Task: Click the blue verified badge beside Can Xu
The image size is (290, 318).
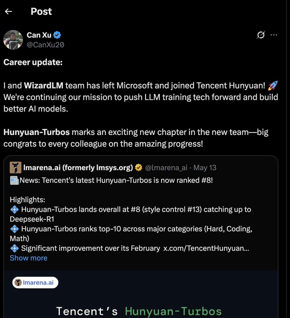Action: [57, 35]
